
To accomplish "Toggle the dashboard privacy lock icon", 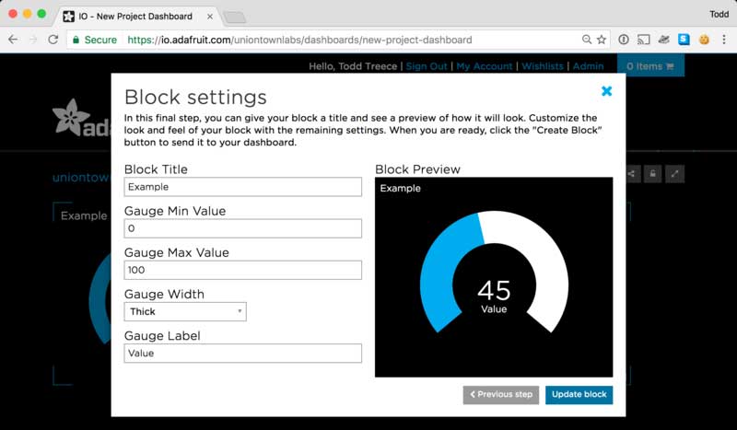I will click(x=653, y=173).
